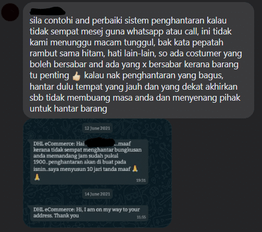Click the last comment line 'untuk hantar barang'
Viewport: 262px width, 232px height.
pos(68,109)
